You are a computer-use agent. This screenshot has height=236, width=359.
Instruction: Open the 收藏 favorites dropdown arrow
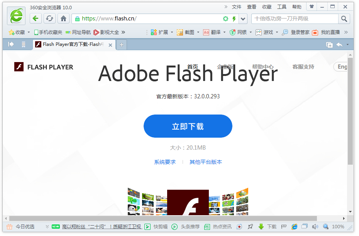click(x=28, y=32)
